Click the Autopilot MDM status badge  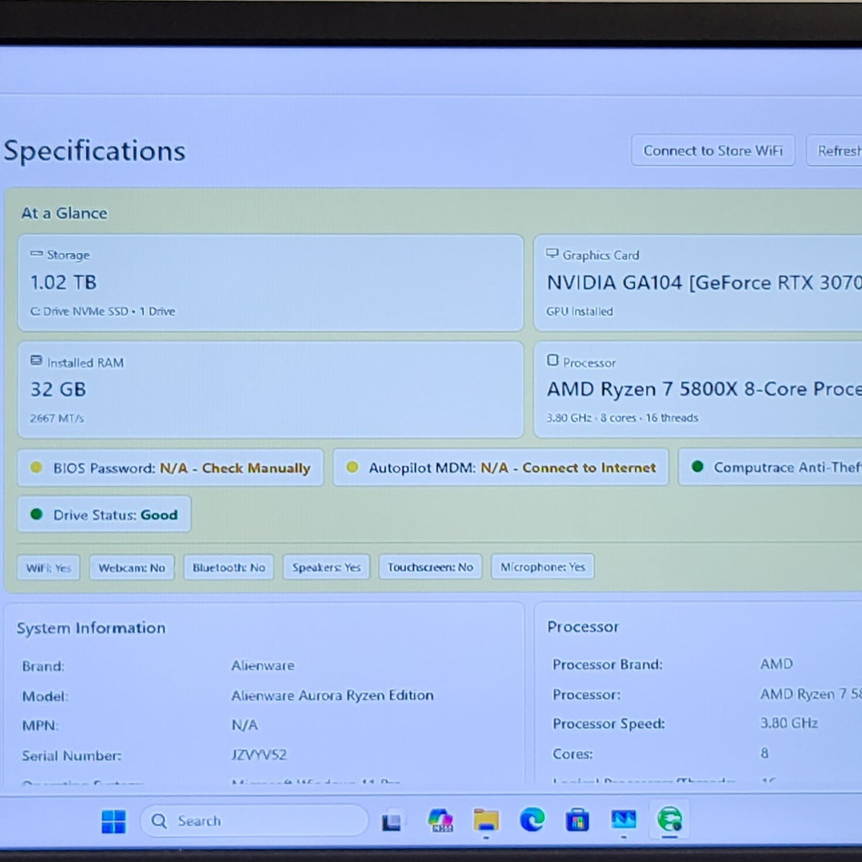pos(501,468)
